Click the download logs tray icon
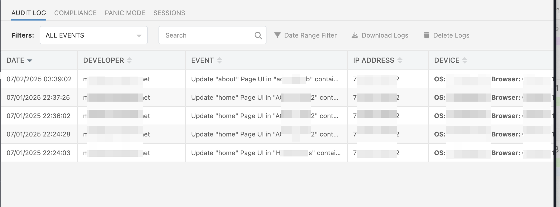This screenshot has width=560, height=207. (355, 35)
